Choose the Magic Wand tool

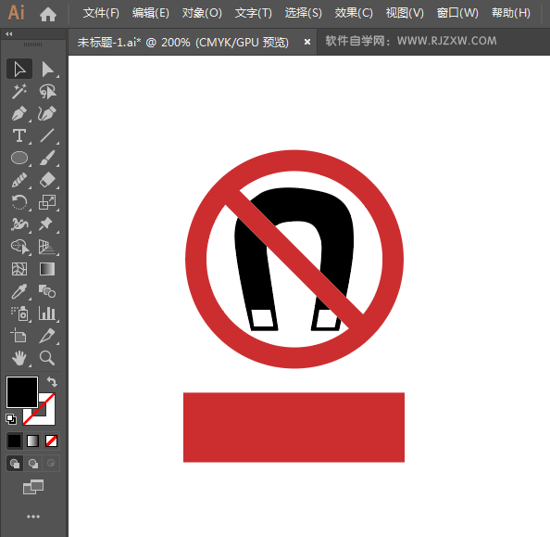[x=19, y=92]
